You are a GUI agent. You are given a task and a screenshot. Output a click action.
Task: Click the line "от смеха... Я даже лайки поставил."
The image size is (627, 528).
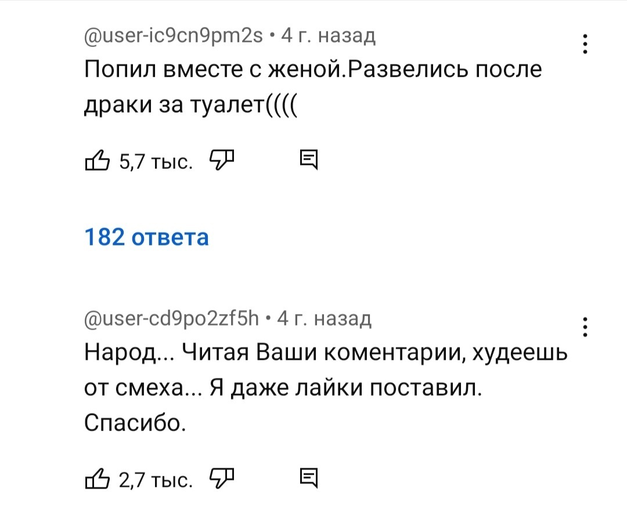(283, 387)
